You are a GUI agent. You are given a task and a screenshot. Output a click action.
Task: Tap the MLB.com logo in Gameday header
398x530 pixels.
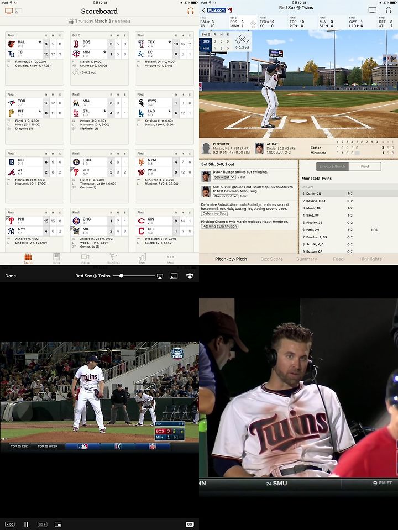click(219, 10)
